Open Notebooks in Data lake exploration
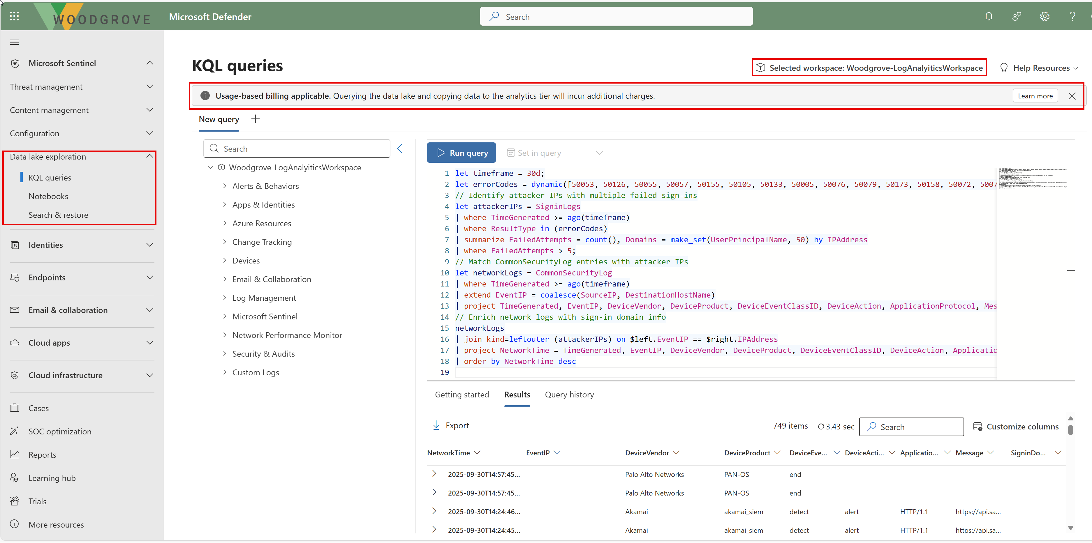 point(48,196)
